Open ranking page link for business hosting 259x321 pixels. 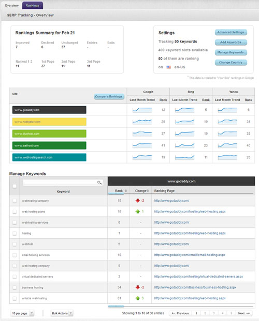point(195,287)
